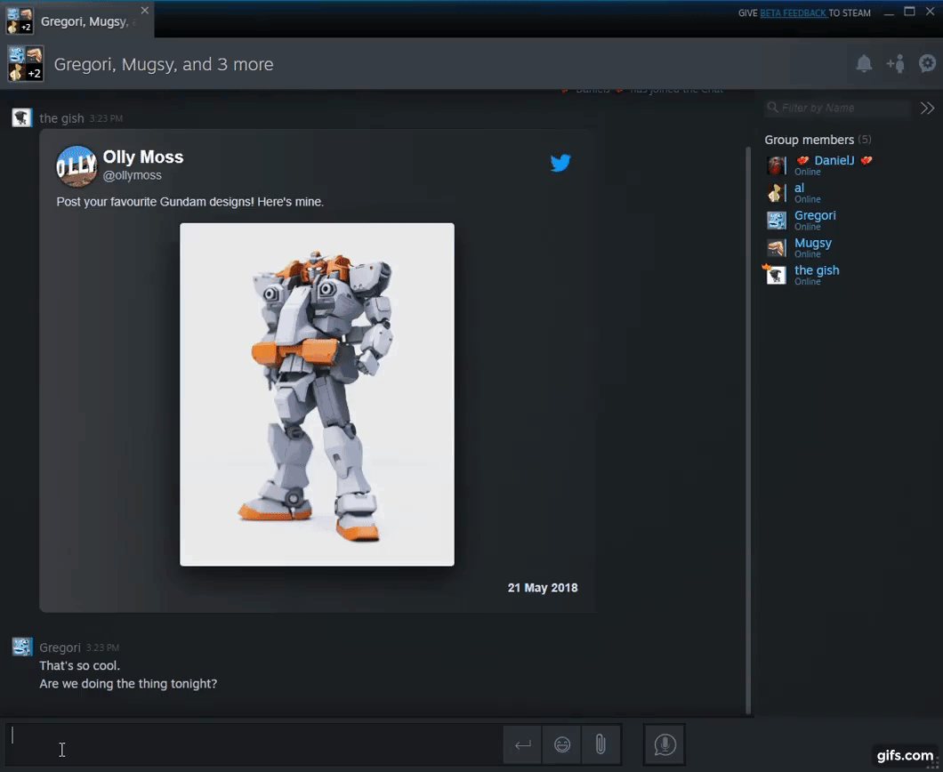Click the chat scrollbar
Screen dimensions: 943x772
[748, 427]
